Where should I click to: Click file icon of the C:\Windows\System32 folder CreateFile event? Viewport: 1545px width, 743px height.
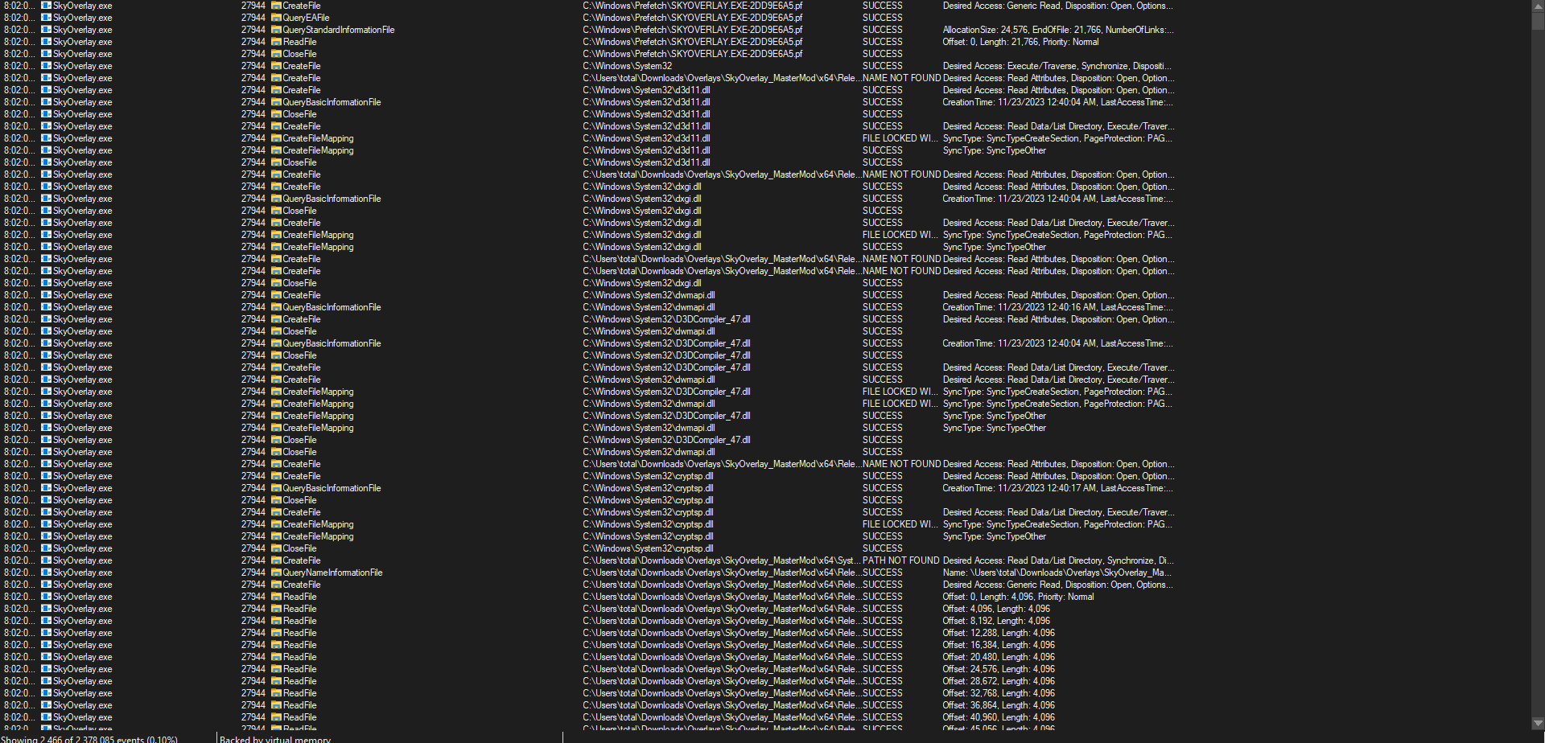pyautogui.click(x=276, y=66)
